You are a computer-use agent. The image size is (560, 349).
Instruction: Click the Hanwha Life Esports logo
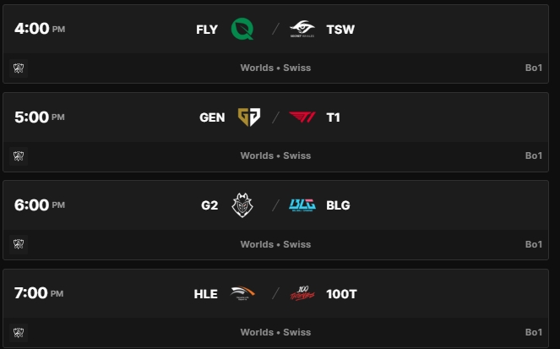(x=242, y=293)
